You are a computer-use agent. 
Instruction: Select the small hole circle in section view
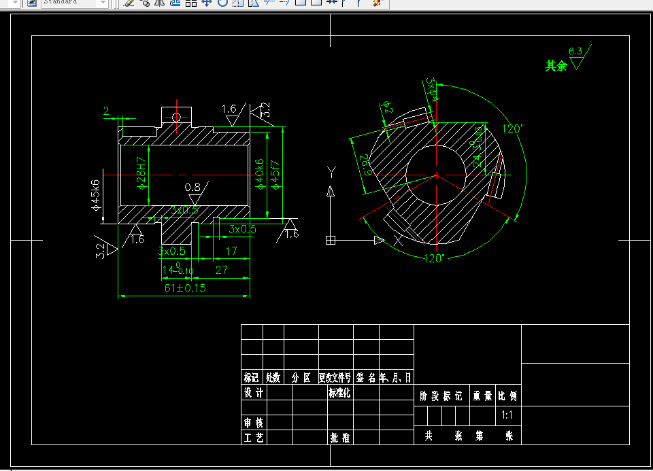[x=177, y=118]
